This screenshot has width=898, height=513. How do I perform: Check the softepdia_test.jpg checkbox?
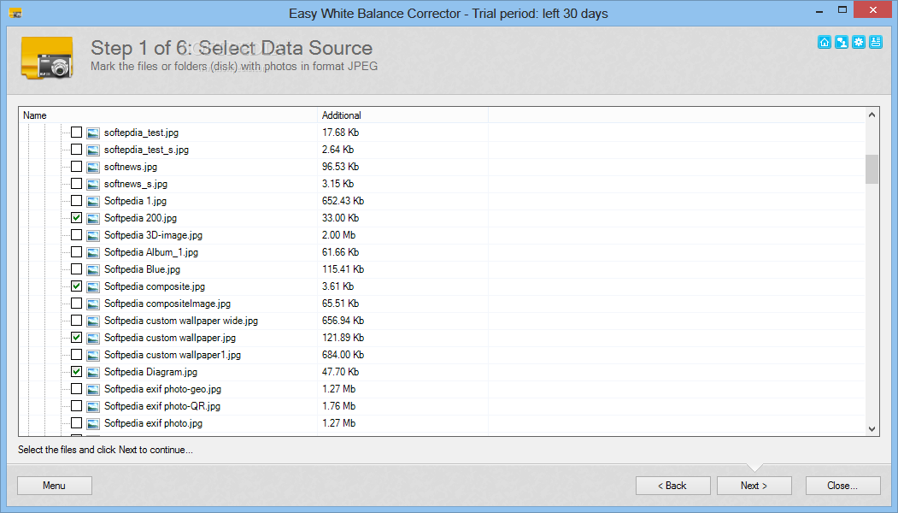[x=76, y=133]
